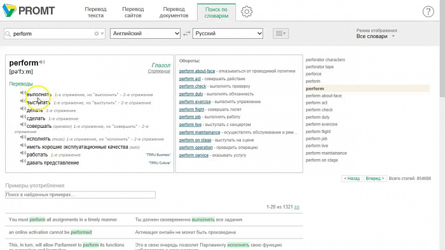Play audio for давать представление
Viewport: 445px width, 250px height.
click(x=23, y=161)
